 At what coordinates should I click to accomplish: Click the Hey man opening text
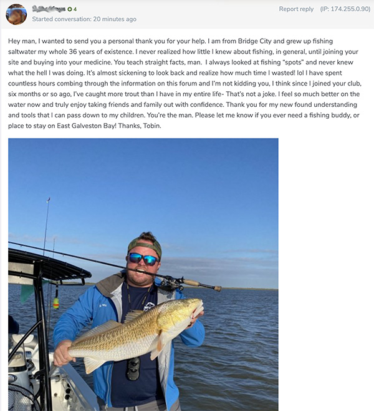21,41
